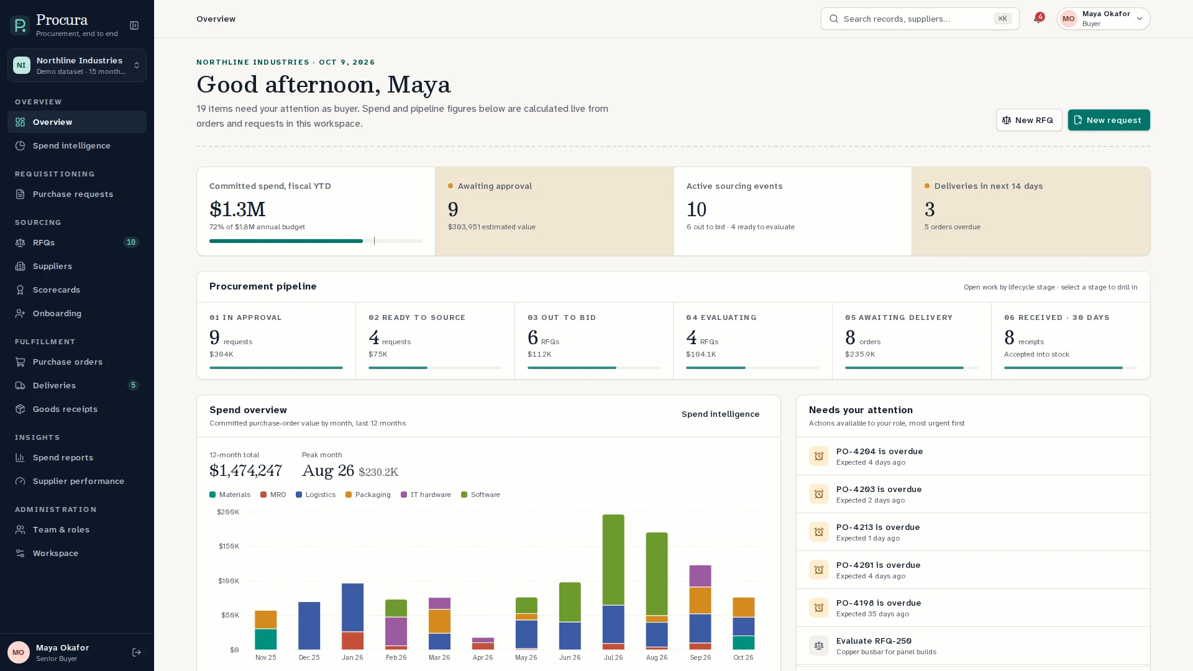
Task: Click the Supplier performance gauge icon
Action: point(21,481)
